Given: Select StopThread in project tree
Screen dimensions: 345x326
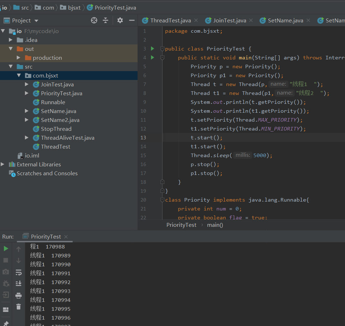Looking at the screenshot, I should click(x=56, y=129).
